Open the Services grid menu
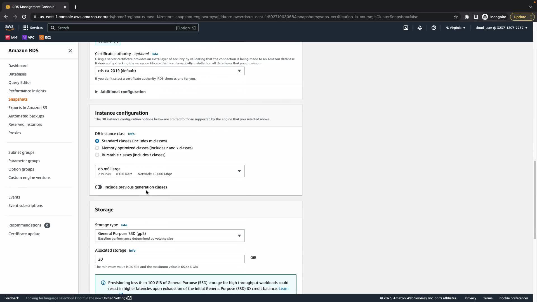537x302 pixels. 33,28
